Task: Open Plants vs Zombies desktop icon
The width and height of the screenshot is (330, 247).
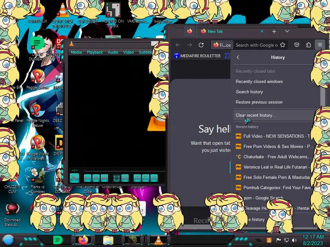Action: pyautogui.click(x=38, y=181)
